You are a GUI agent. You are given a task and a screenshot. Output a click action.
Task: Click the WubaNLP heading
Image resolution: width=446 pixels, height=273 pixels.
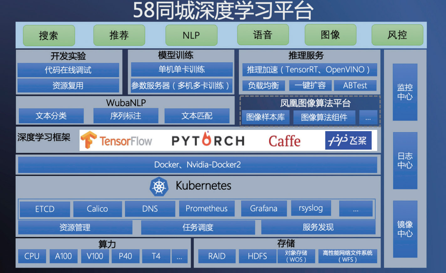pos(126,103)
